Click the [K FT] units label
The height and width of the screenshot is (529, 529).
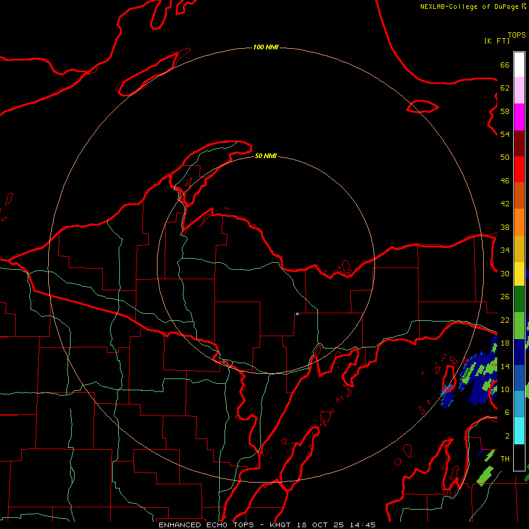[x=497, y=41]
